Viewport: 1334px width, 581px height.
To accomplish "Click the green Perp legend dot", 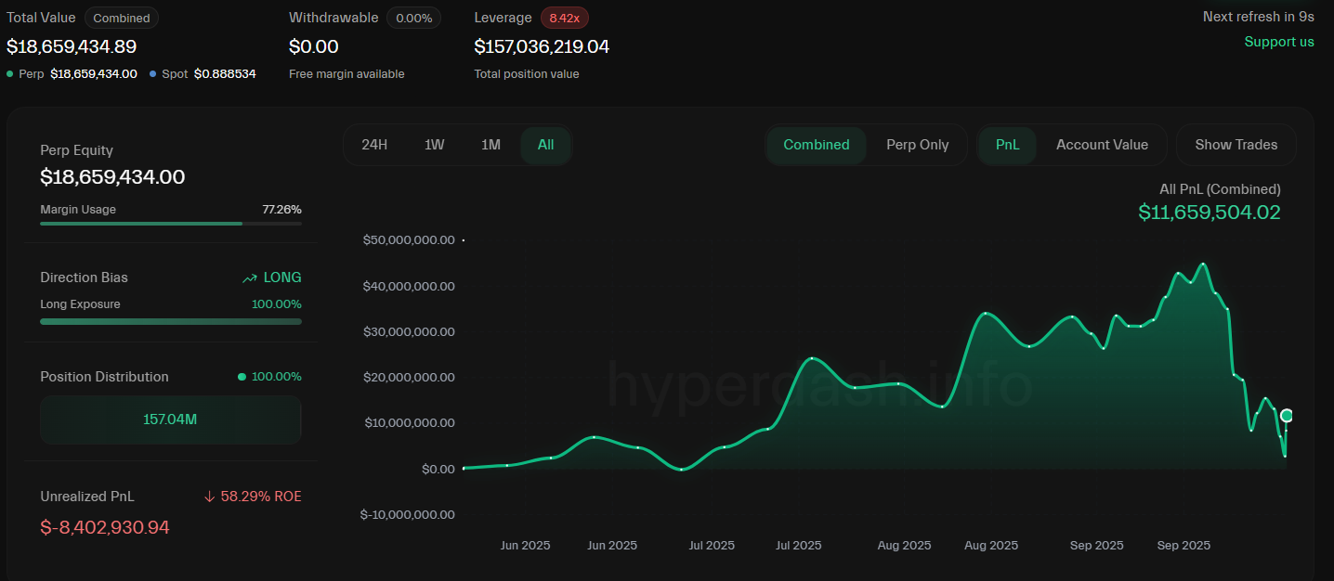I will point(10,73).
